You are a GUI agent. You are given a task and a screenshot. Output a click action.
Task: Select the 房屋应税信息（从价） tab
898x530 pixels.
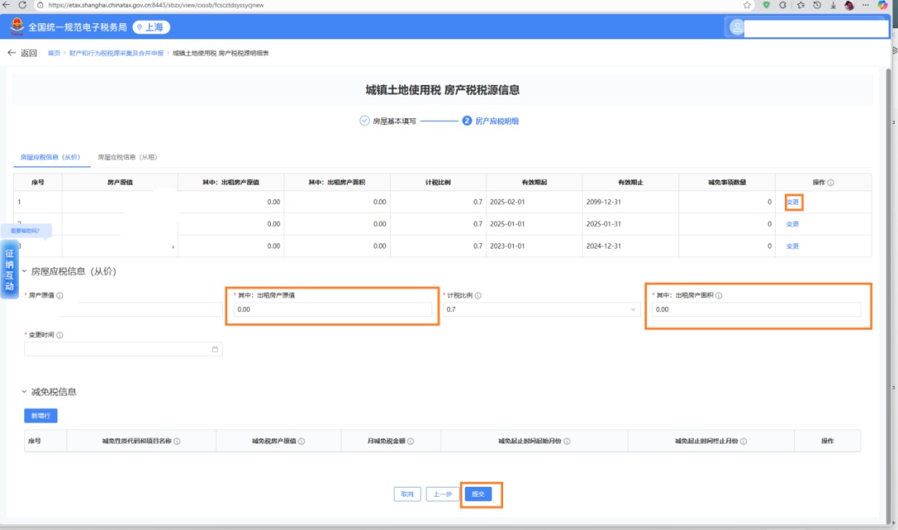[x=50, y=157]
